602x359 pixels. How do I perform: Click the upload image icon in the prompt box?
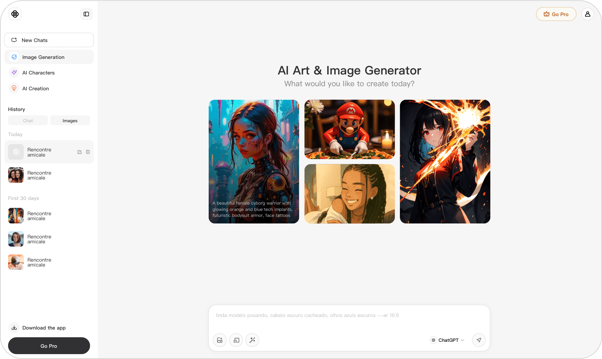pyautogui.click(x=220, y=340)
